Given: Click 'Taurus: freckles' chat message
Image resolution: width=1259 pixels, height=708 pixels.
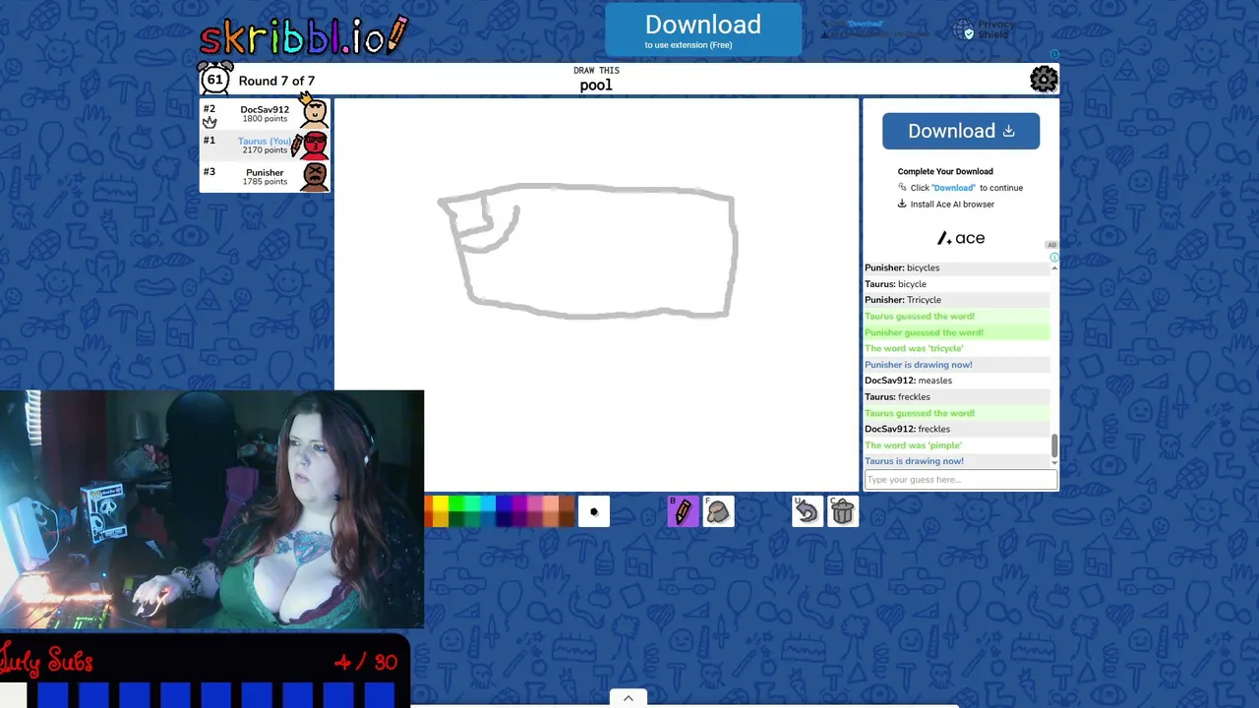Looking at the screenshot, I should pyautogui.click(x=897, y=397).
